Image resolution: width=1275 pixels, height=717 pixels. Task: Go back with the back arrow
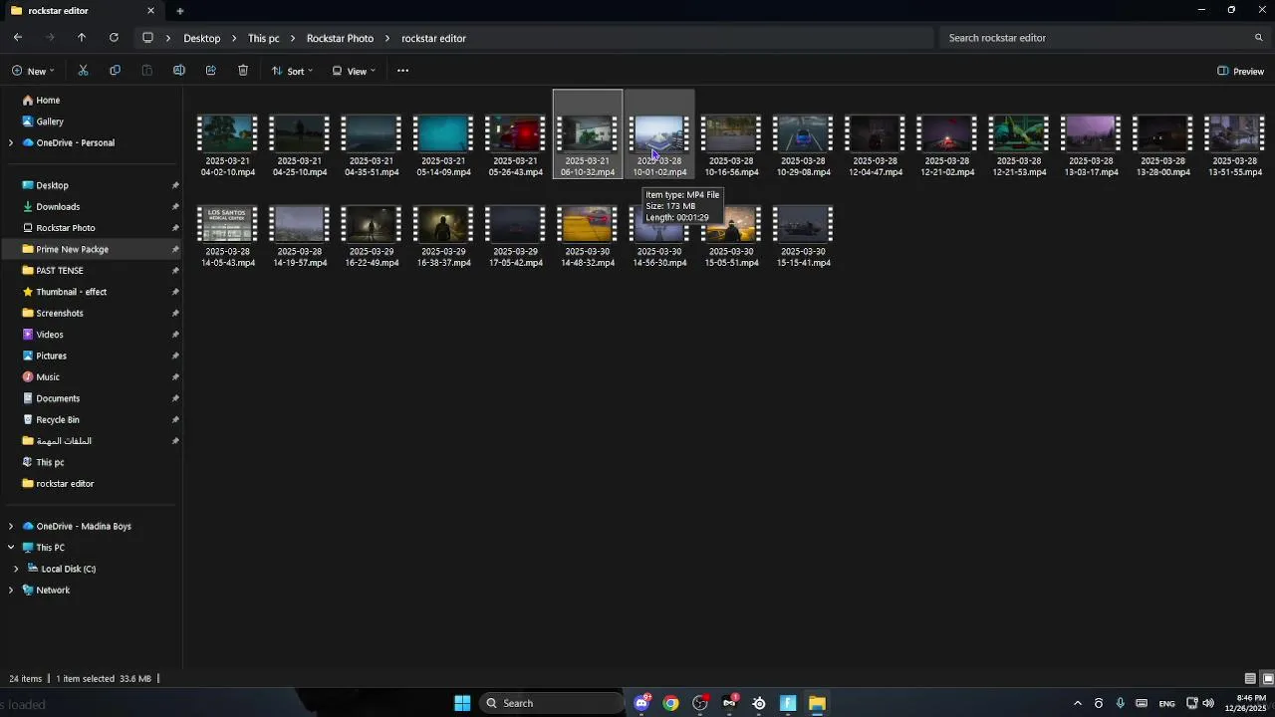18,38
